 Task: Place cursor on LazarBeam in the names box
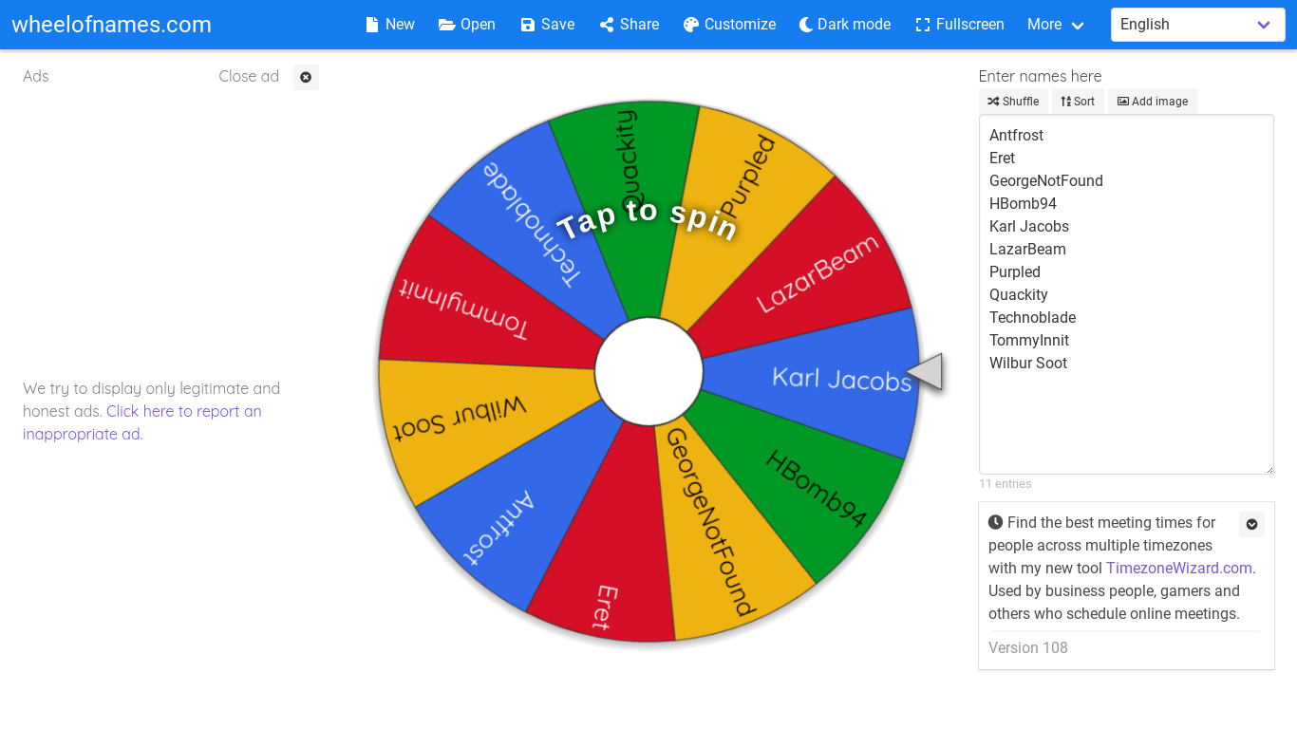coord(1027,250)
